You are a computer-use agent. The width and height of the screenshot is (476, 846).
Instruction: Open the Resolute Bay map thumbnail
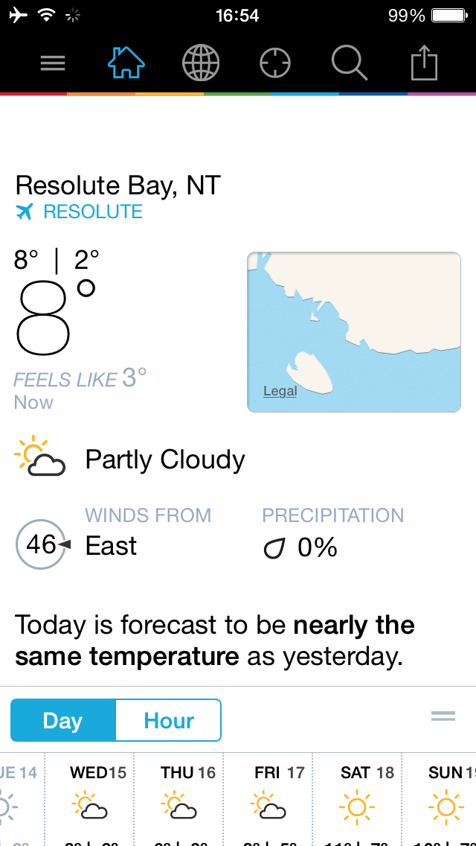coord(353,332)
